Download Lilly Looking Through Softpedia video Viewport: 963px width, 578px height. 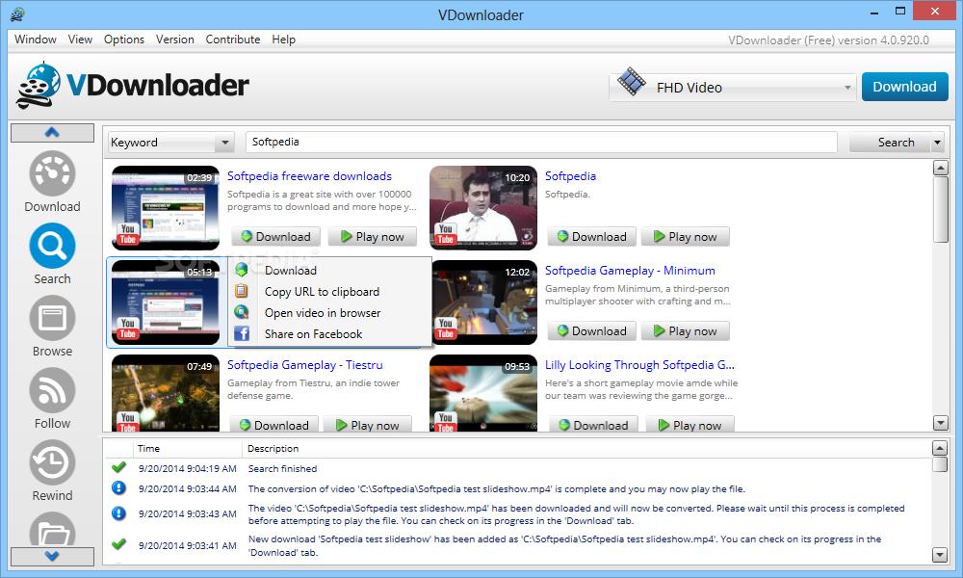(x=593, y=425)
